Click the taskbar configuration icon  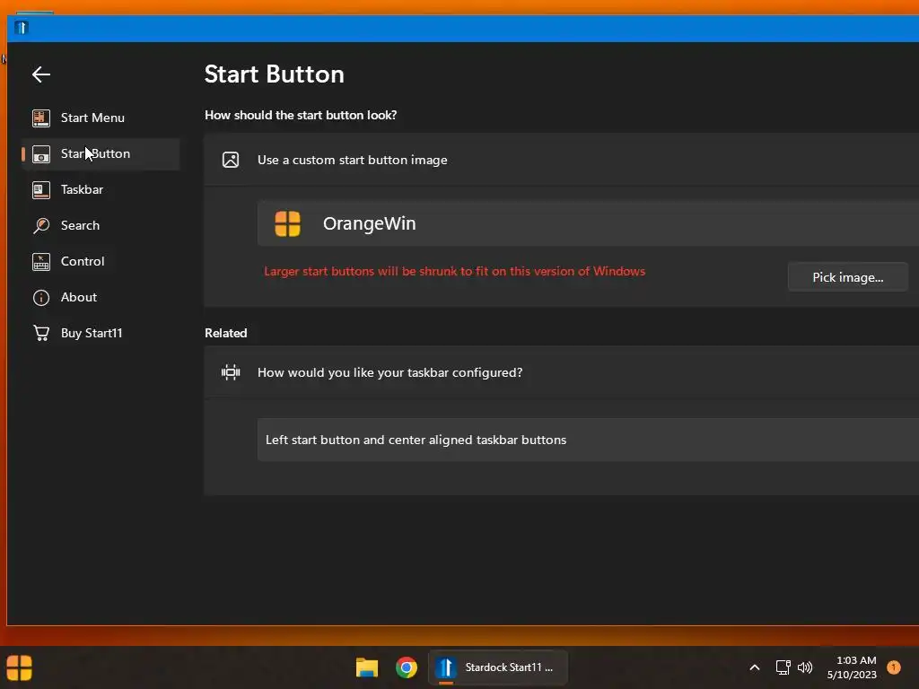tap(231, 372)
